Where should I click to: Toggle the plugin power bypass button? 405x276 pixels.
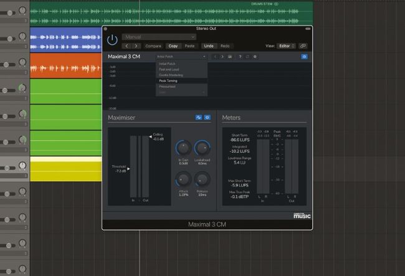coord(112,39)
